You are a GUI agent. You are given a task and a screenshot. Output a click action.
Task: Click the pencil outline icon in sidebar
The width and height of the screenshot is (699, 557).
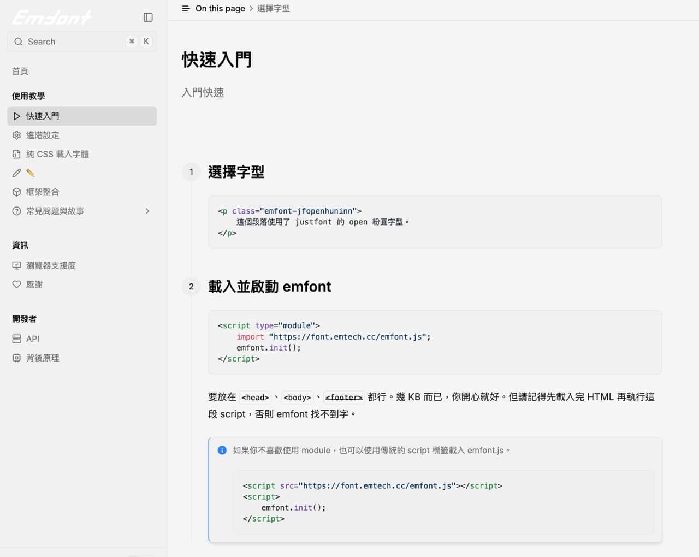pyautogui.click(x=17, y=173)
